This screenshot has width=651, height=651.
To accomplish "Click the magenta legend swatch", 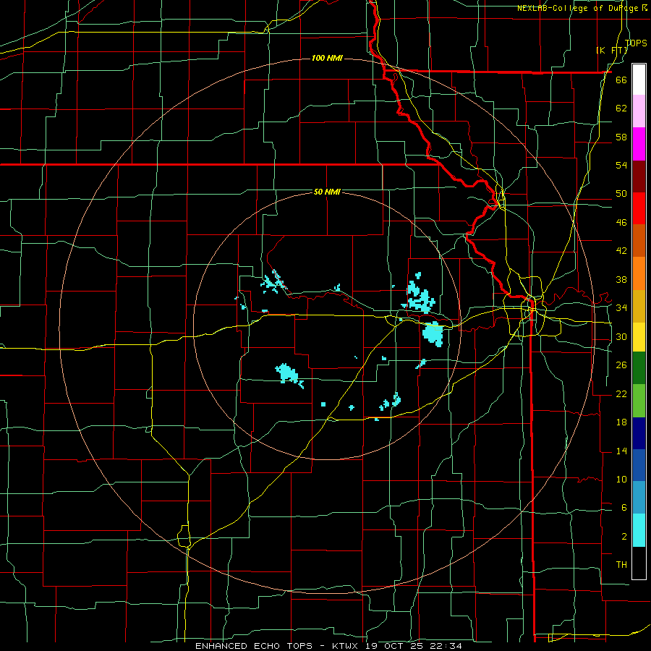I will pos(639,144).
